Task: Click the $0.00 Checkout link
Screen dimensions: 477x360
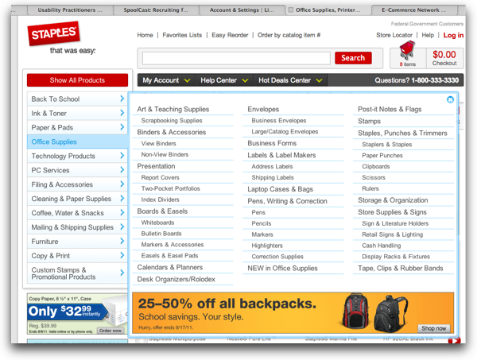Action: tap(444, 58)
